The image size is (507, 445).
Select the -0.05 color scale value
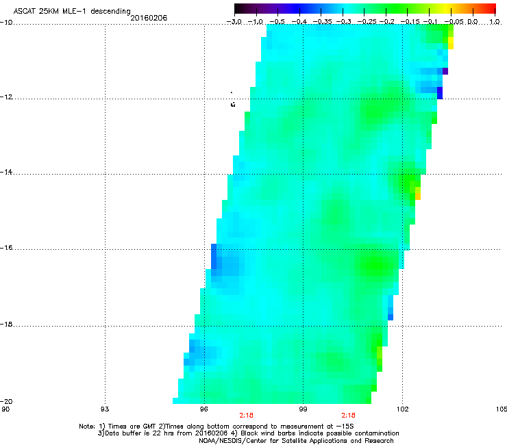coord(454,22)
